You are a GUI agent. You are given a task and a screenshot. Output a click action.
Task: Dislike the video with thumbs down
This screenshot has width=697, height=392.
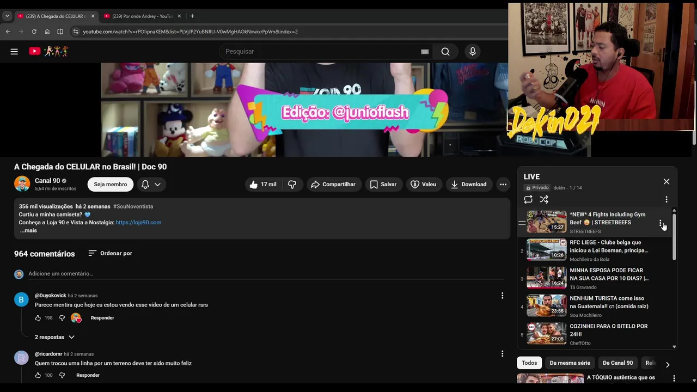click(x=292, y=185)
